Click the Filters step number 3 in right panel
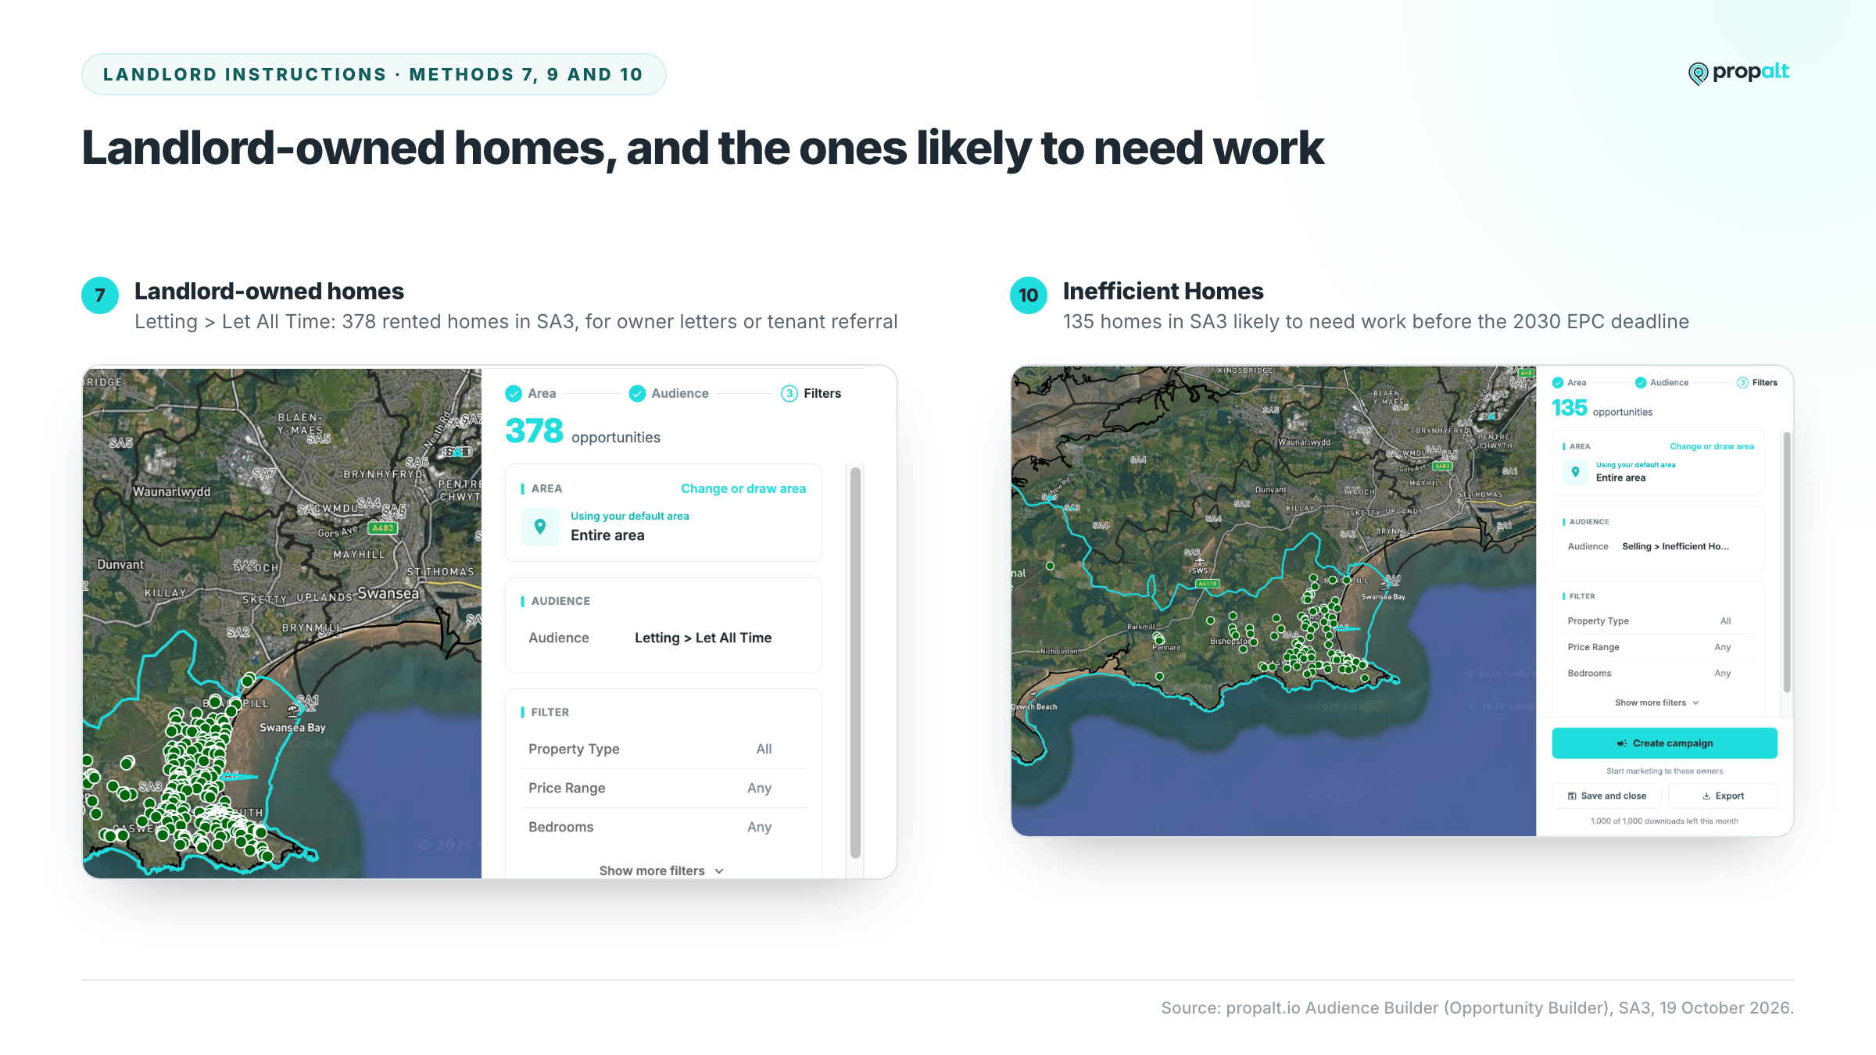1876x1055 pixels. coord(1742,382)
